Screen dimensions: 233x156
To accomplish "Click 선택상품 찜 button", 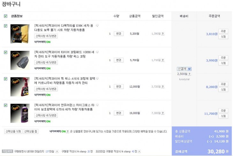I will (31, 131).
